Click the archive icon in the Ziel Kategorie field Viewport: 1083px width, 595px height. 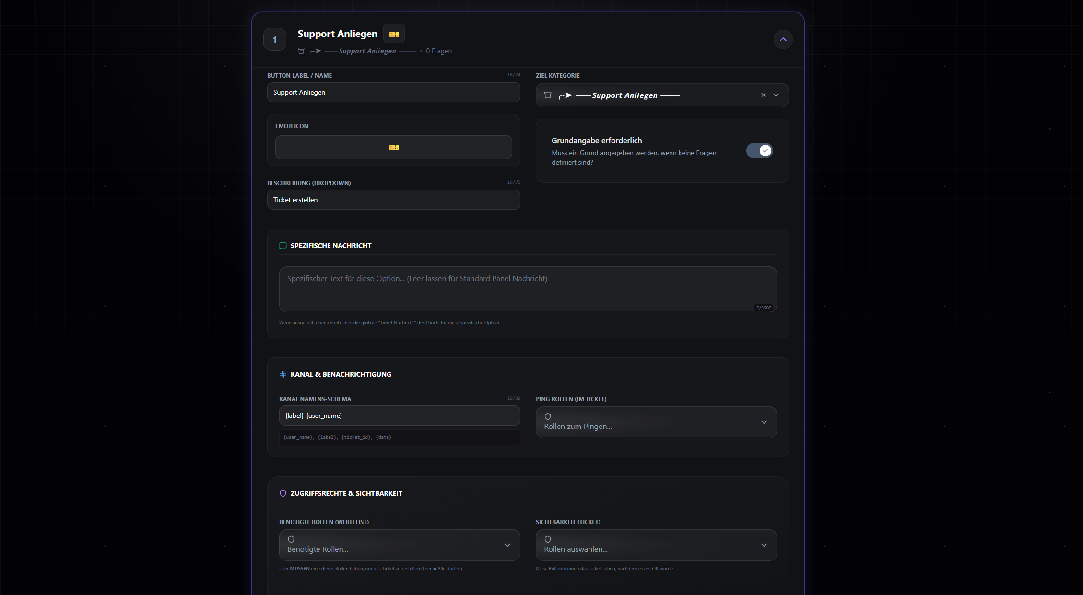(547, 95)
